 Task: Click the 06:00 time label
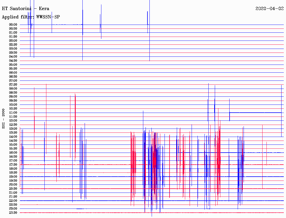pyautogui.click(x=13, y=73)
